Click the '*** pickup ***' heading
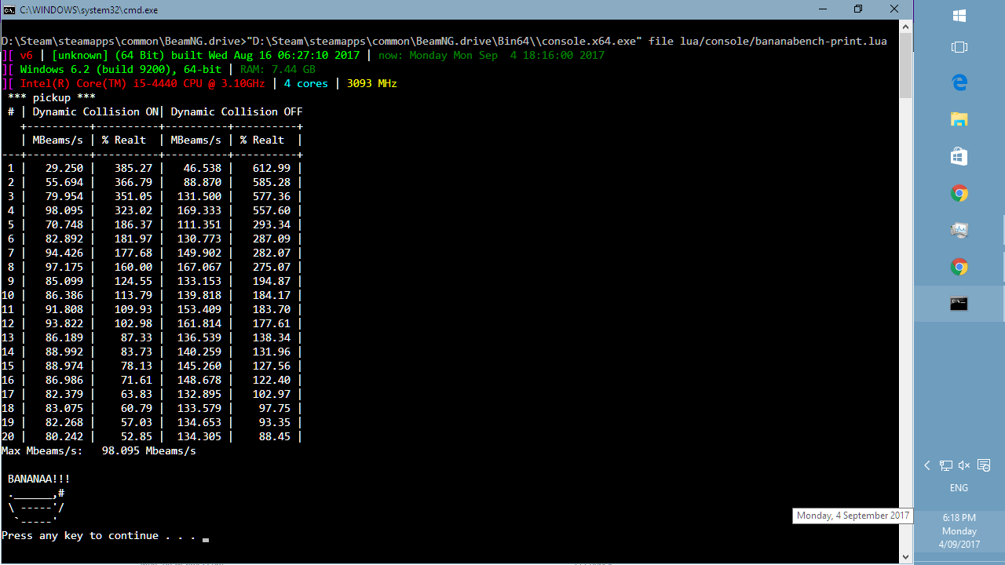The image size is (1005, 565). tap(51, 97)
